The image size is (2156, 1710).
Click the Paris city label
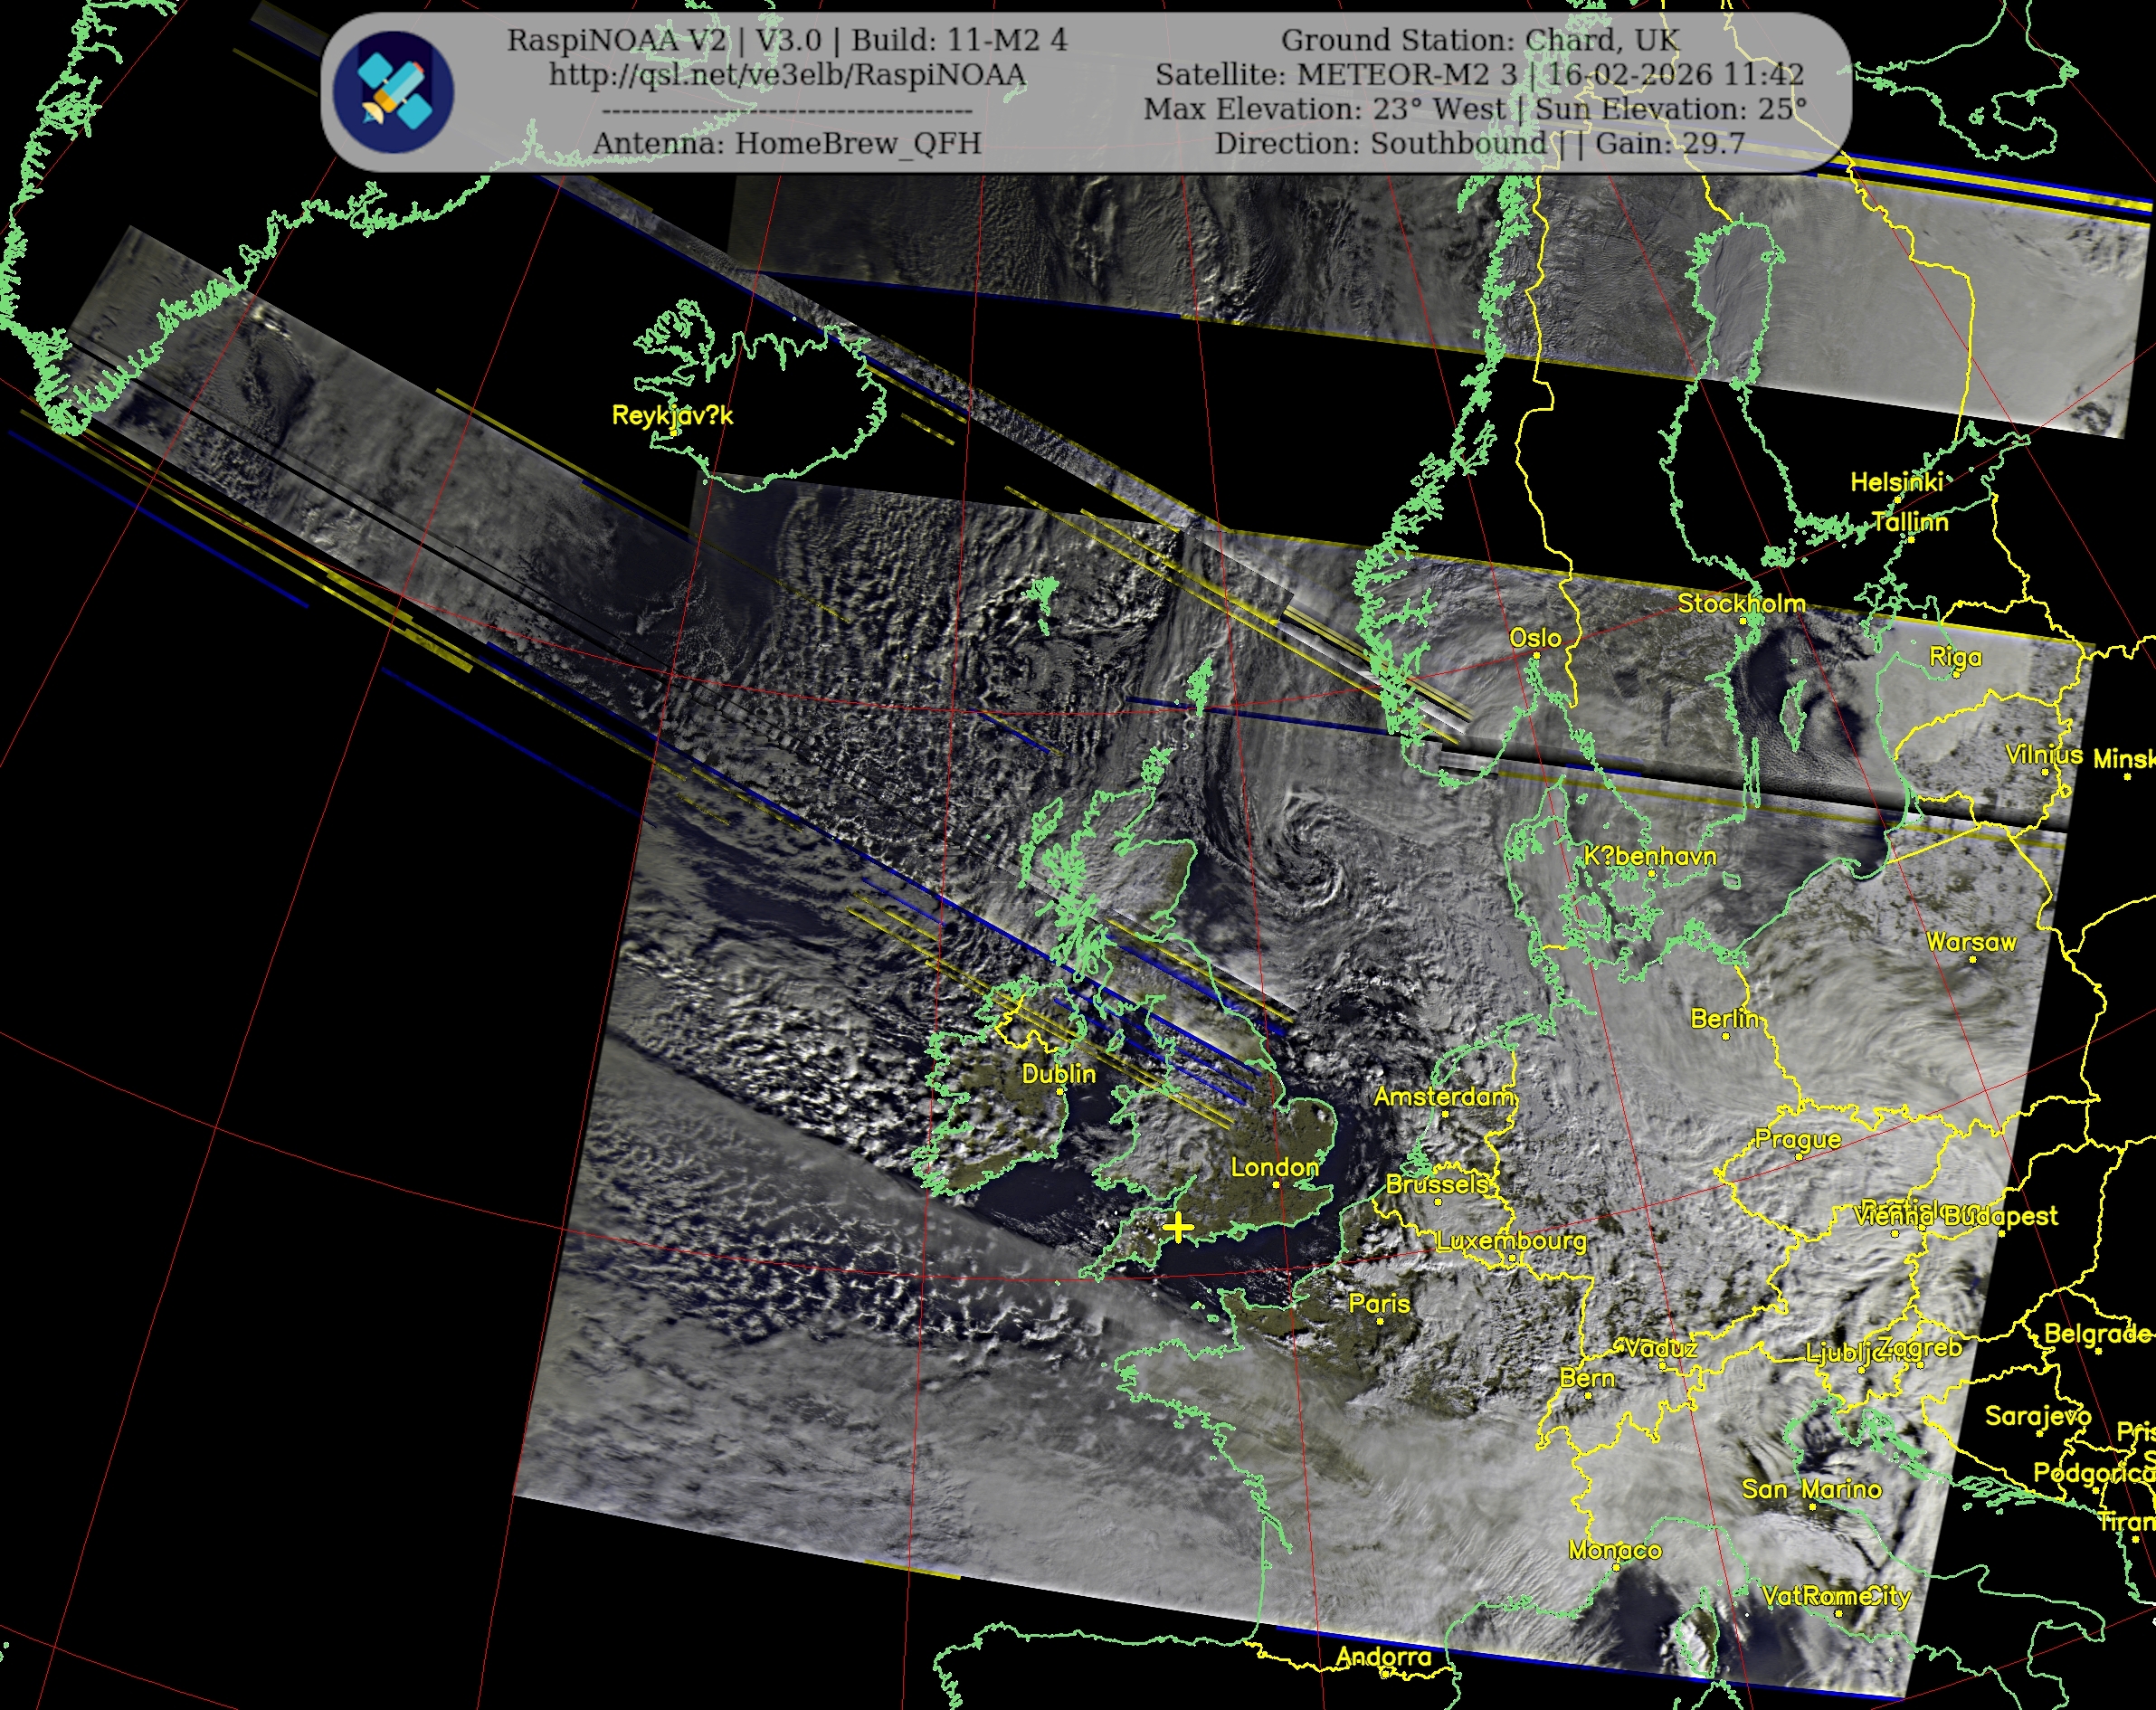(1379, 1303)
